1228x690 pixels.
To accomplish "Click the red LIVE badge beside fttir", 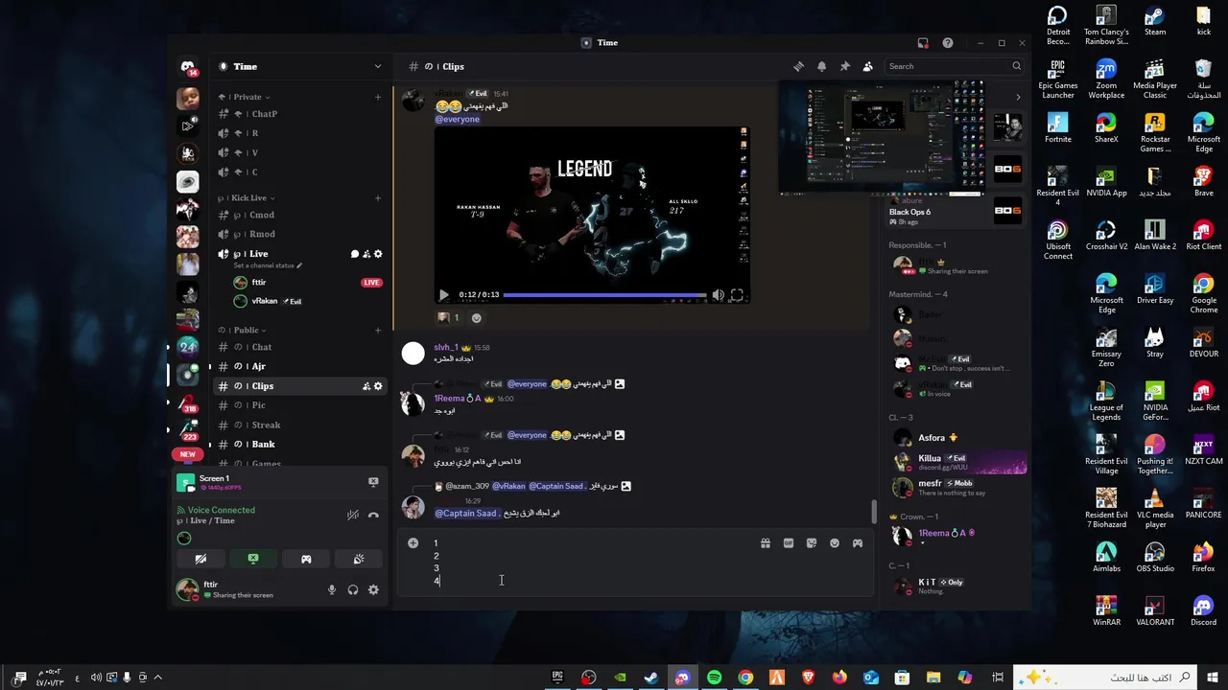I will pos(371,283).
